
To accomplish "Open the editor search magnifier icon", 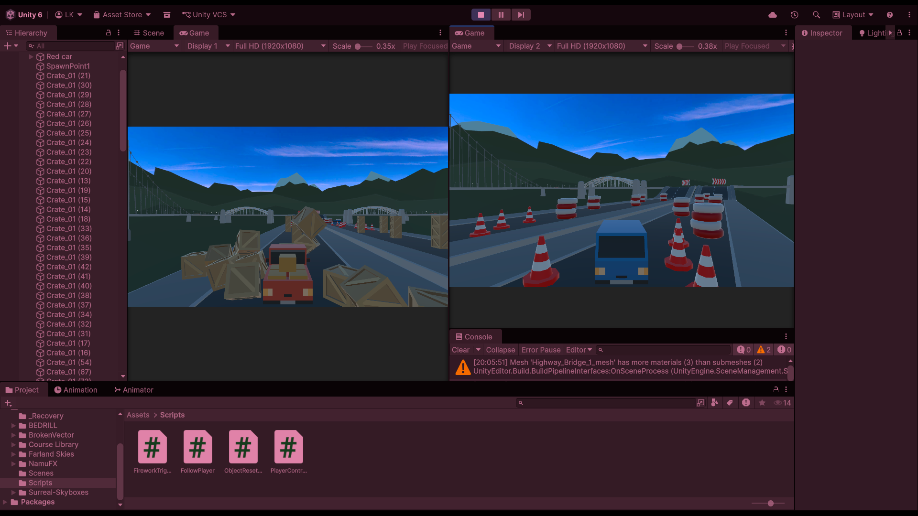I will 817,15.
